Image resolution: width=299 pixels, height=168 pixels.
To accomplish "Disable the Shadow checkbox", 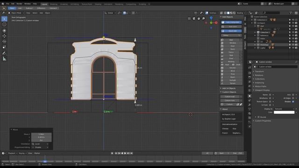I will [x=293, y=102].
